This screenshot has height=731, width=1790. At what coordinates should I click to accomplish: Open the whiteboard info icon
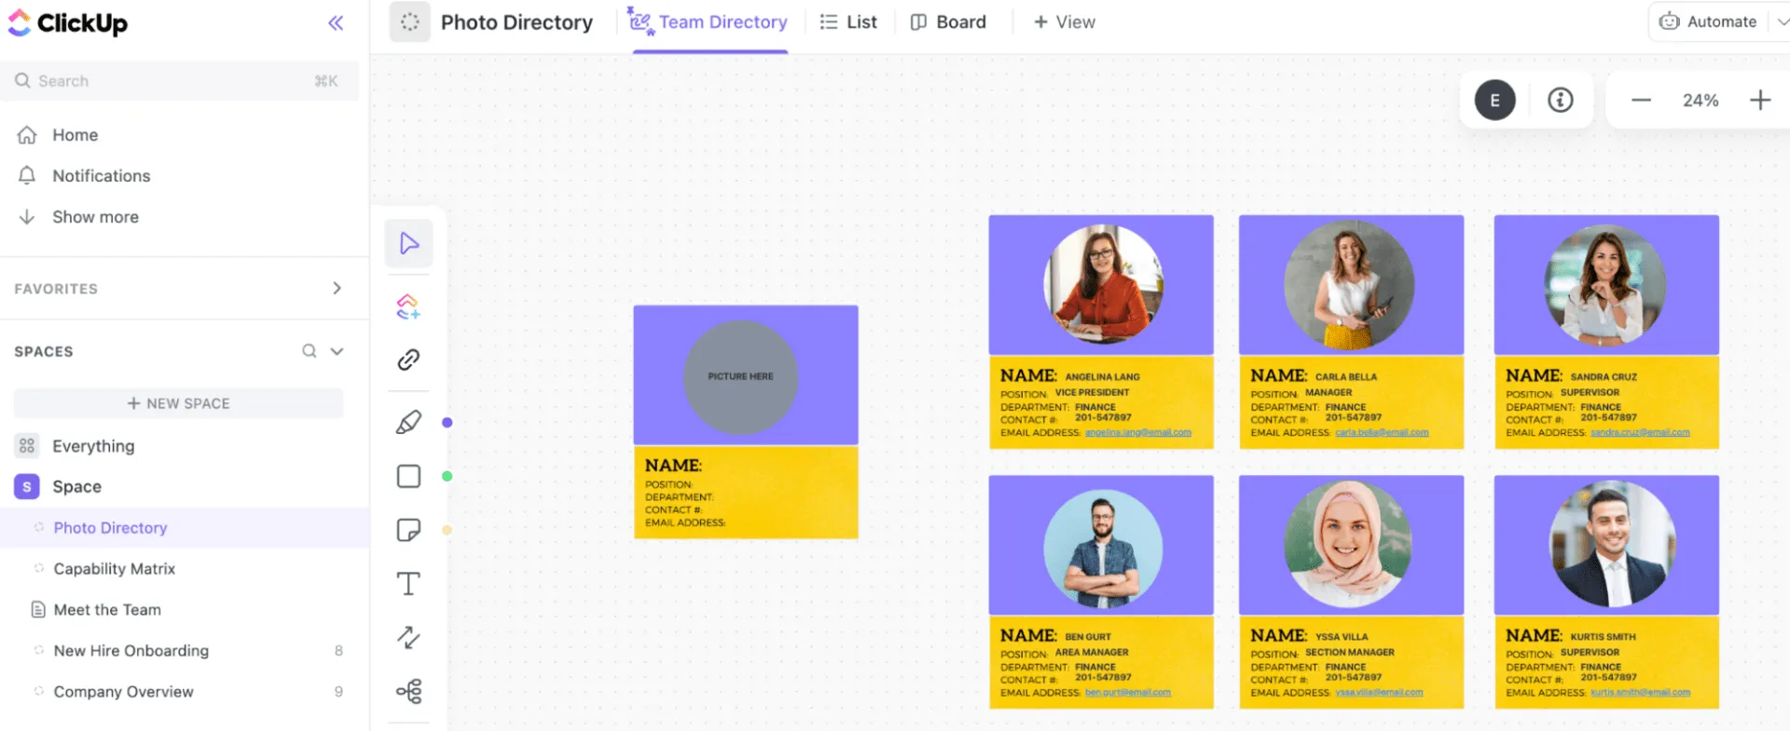1561,100
